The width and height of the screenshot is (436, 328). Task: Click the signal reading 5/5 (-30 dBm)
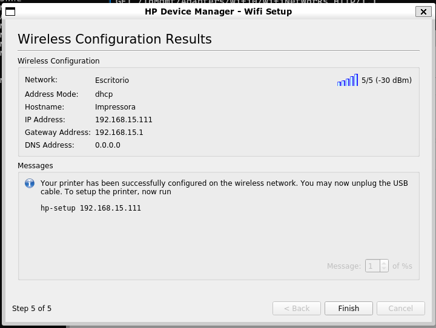pos(386,80)
